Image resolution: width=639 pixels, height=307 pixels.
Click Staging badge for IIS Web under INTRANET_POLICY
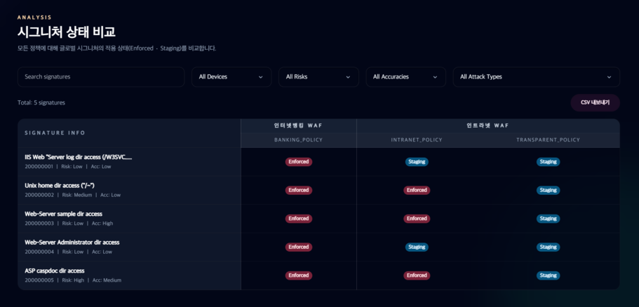pyautogui.click(x=417, y=162)
